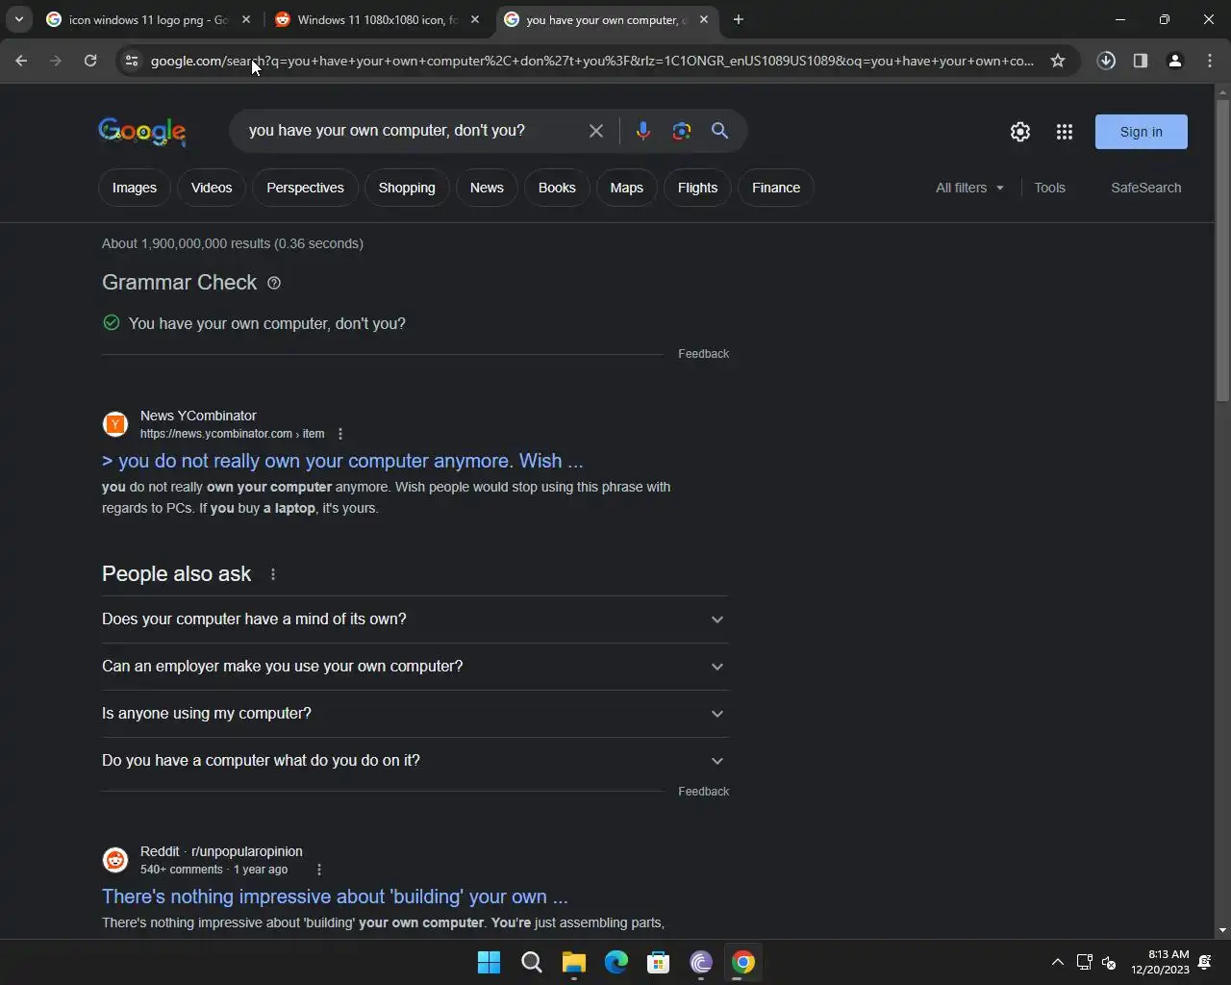1231x985 pixels.
Task: Open options for Reddit unpopularopinion result
Action: 319,870
